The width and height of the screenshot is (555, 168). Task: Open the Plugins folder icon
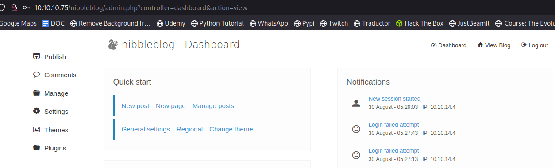click(x=37, y=148)
